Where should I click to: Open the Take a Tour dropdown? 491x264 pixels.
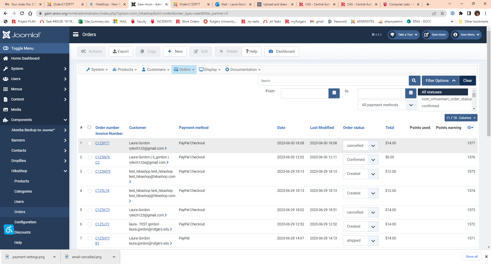coord(404,35)
